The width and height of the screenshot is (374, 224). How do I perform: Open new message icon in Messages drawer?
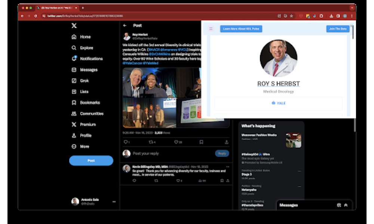pyautogui.click(x=339, y=205)
